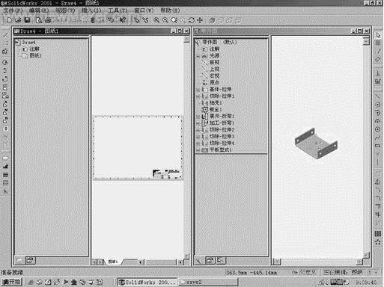Select the Zoom In/Out magnifier icon

tap(174, 20)
